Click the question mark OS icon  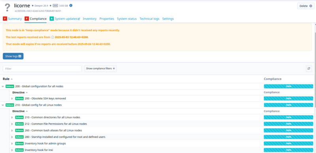[x=8, y=7]
